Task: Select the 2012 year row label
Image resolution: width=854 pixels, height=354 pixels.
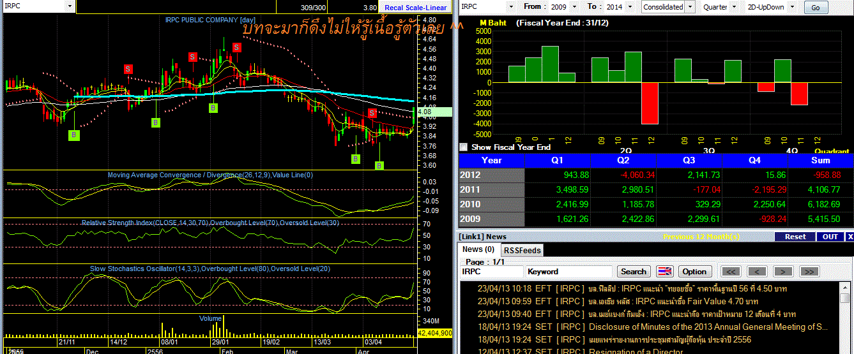Action: coord(491,175)
